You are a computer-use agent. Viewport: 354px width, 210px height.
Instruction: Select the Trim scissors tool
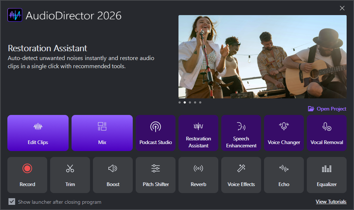[x=70, y=175]
